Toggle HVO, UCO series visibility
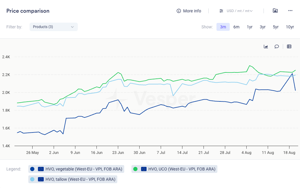Viewport: 300px width, 188px height. point(182,169)
